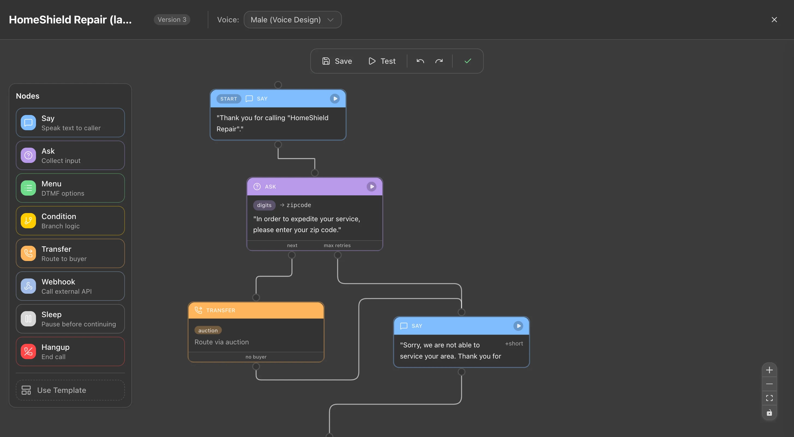Toggle the canvas lock

(x=769, y=413)
